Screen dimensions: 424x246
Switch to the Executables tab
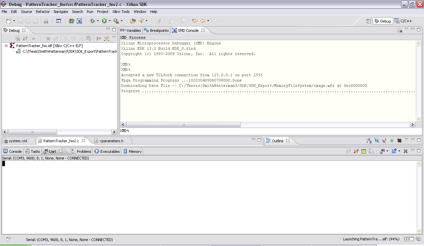[107, 152]
